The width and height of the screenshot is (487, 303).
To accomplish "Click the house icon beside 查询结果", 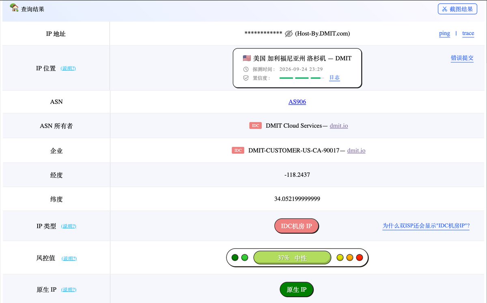I will pos(14,8).
